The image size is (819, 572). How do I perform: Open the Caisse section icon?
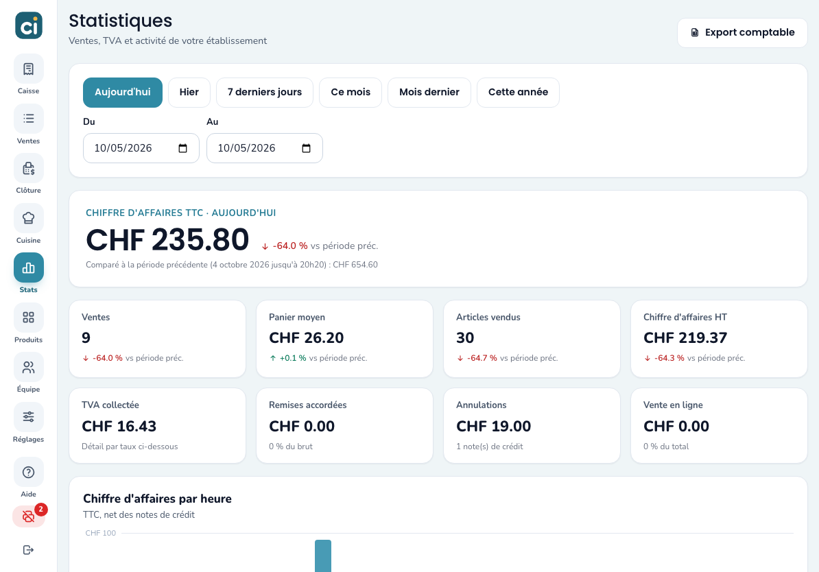(28, 69)
